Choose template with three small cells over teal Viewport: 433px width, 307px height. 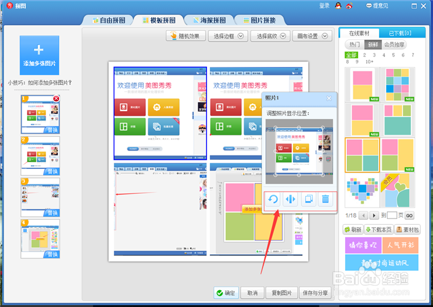pyautogui.click(x=397, y=120)
